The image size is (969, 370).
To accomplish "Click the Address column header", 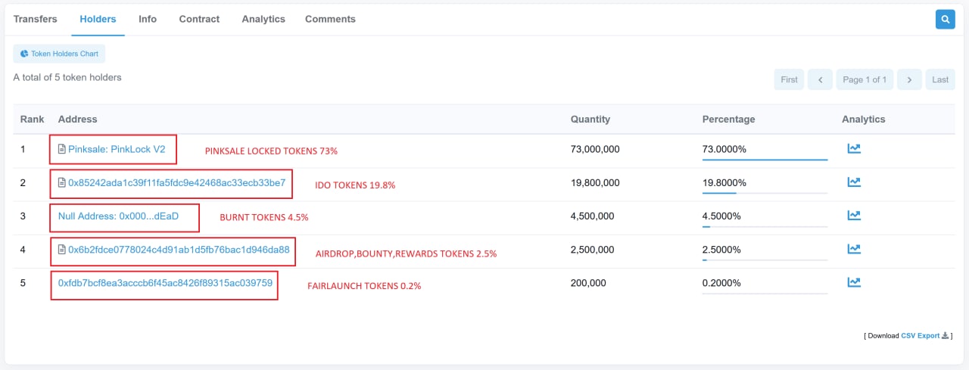I will [77, 120].
